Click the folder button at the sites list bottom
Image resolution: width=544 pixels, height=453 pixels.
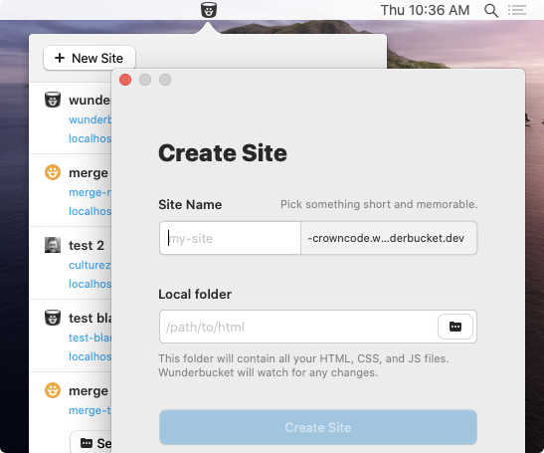(91, 443)
